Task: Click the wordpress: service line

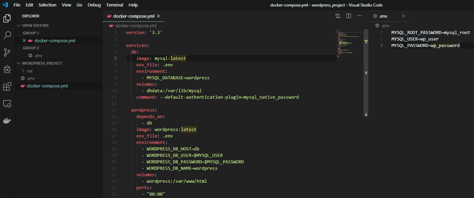Action: 144,110
